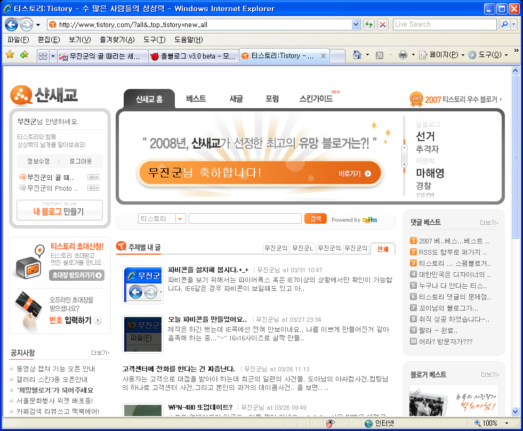Open the 파일(F) menu

pyautogui.click(x=18, y=39)
